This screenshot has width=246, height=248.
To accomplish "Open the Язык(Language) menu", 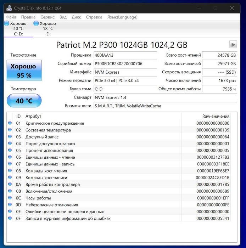I will point(122,17).
